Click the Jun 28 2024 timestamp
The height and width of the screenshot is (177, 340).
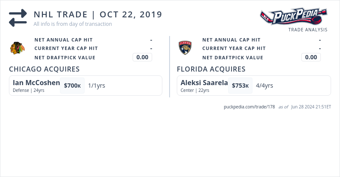pyautogui.click(x=311, y=107)
